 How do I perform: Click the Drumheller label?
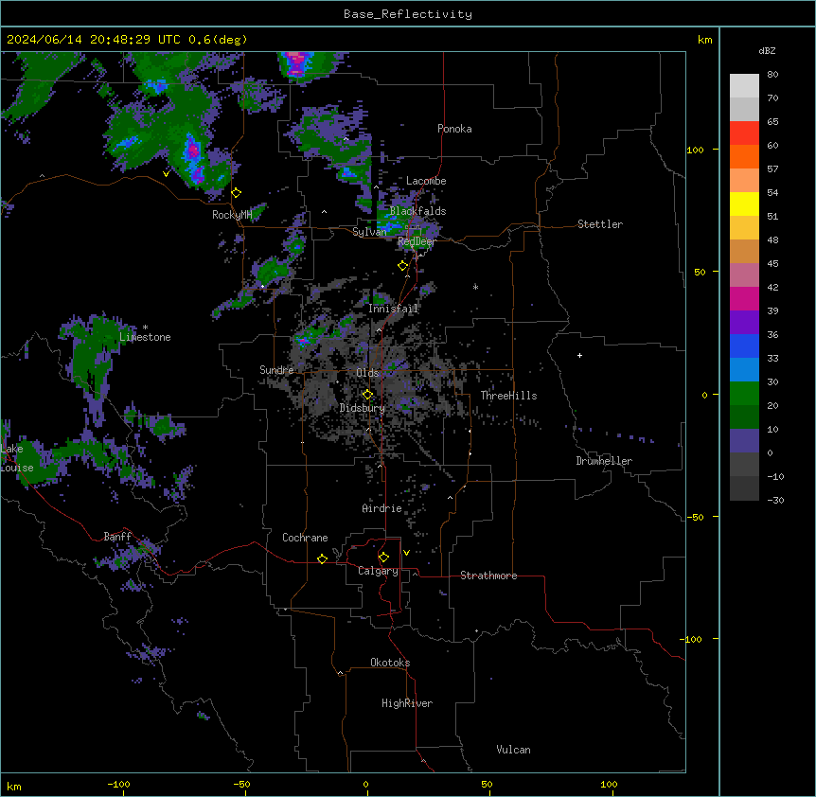[604, 461]
